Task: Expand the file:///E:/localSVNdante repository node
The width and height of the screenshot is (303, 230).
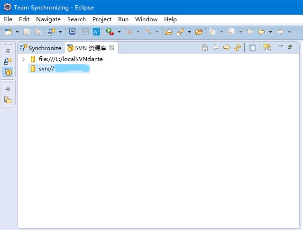Action: (24, 59)
